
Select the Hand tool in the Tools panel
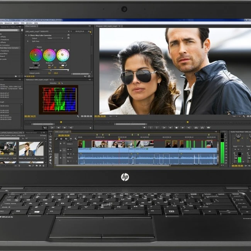[51, 160]
